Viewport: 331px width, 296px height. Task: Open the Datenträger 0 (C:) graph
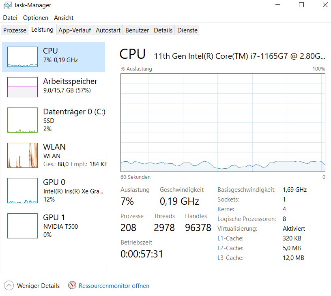tap(22, 120)
